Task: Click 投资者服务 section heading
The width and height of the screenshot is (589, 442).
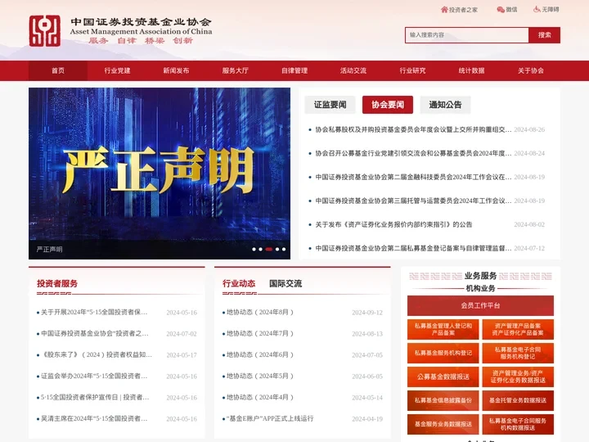Action: point(57,283)
